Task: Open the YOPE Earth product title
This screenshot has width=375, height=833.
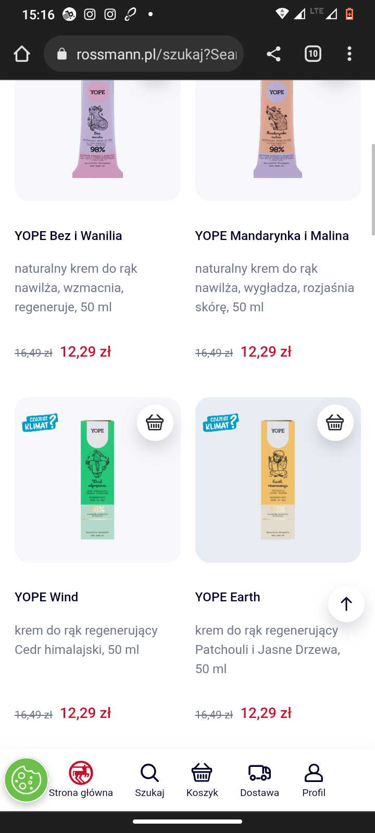Action: coord(228,597)
